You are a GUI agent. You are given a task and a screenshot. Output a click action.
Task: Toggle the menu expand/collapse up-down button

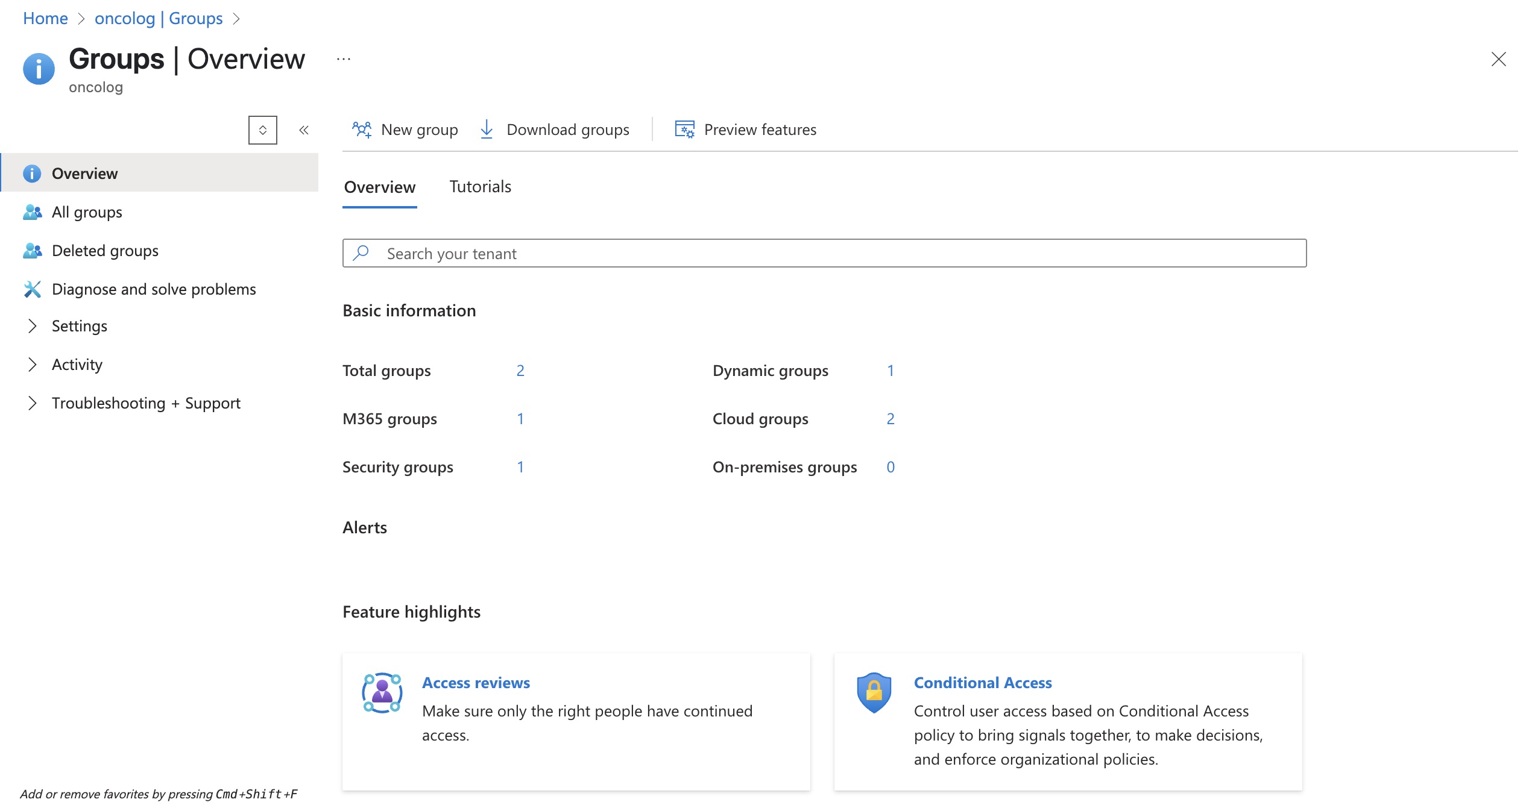263,130
